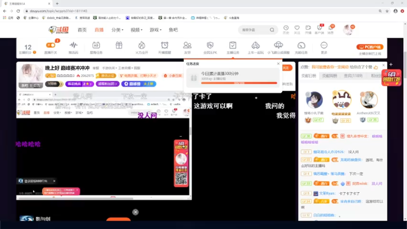Click the Douyu logo in header
The image size is (407, 229).
click(x=59, y=30)
